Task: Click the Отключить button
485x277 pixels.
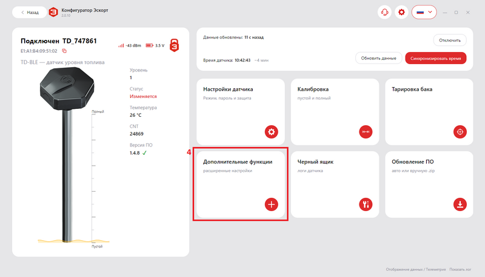Action: pyautogui.click(x=450, y=40)
